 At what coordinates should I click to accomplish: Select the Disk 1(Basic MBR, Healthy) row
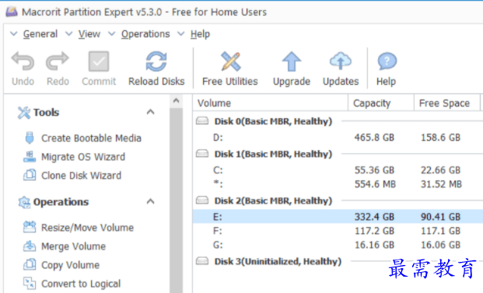tap(338, 154)
